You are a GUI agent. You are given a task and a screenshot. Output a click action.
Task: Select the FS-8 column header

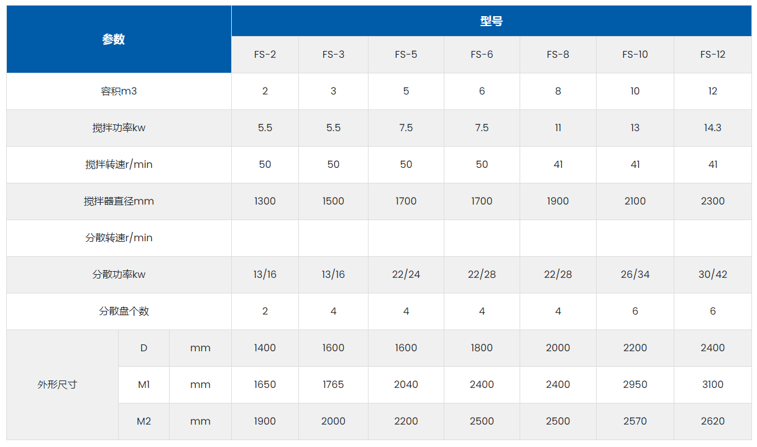click(x=557, y=55)
